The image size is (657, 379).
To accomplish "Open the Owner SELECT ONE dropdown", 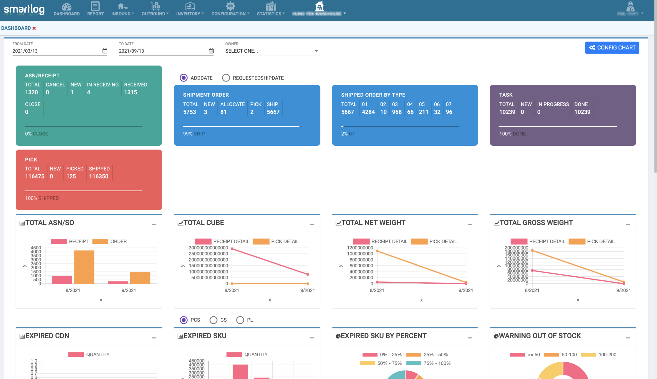I will coord(272,51).
